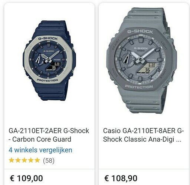Click PROTECTION text on grey watch bezel
This screenshot has height=185, width=190.
pos(139,87)
